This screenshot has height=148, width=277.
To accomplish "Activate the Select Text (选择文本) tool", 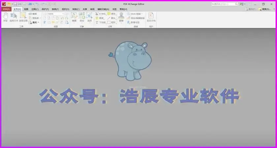I will [x=14, y=17].
